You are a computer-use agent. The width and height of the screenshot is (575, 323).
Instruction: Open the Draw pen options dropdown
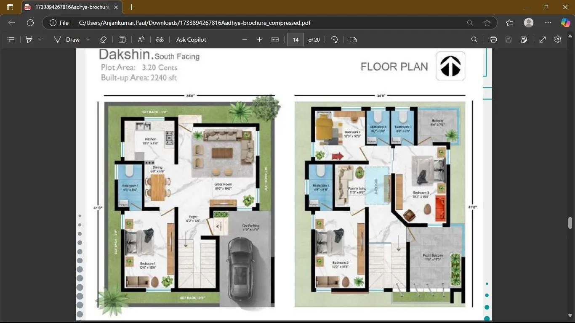click(87, 40)
